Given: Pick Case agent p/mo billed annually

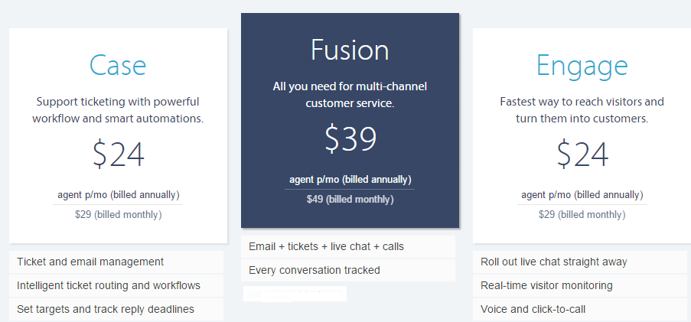Looking at the screenshot, I should click(x=118, y=195).
